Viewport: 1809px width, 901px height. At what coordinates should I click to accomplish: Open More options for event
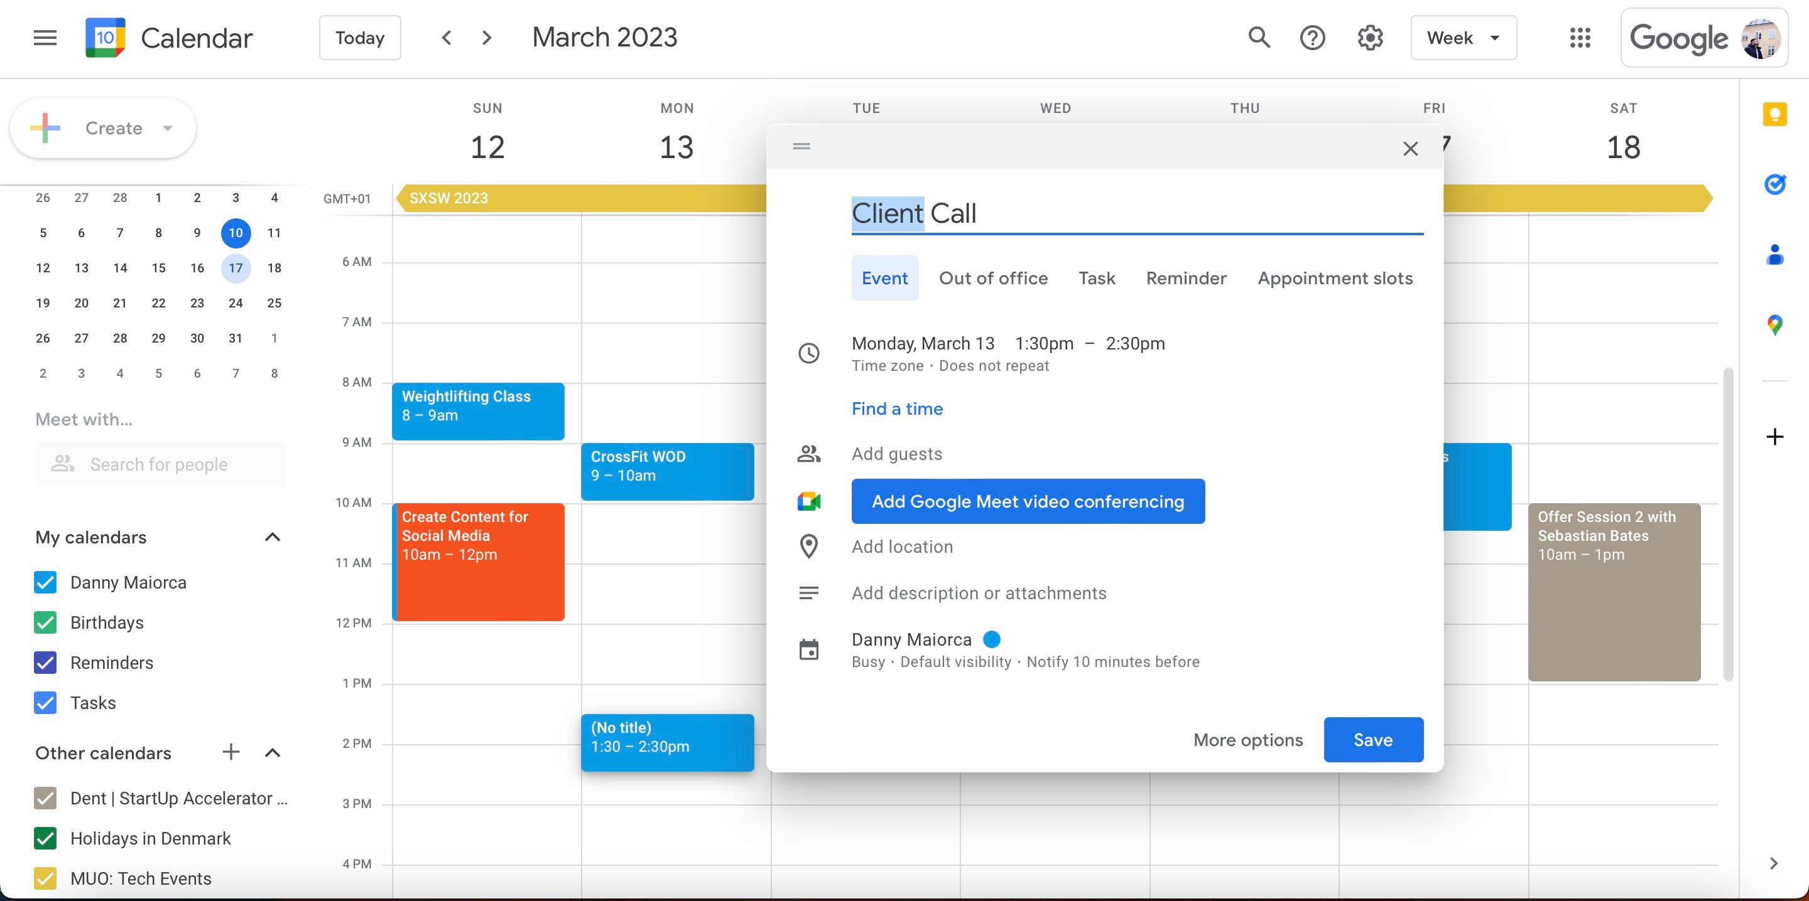(1248, 740)
